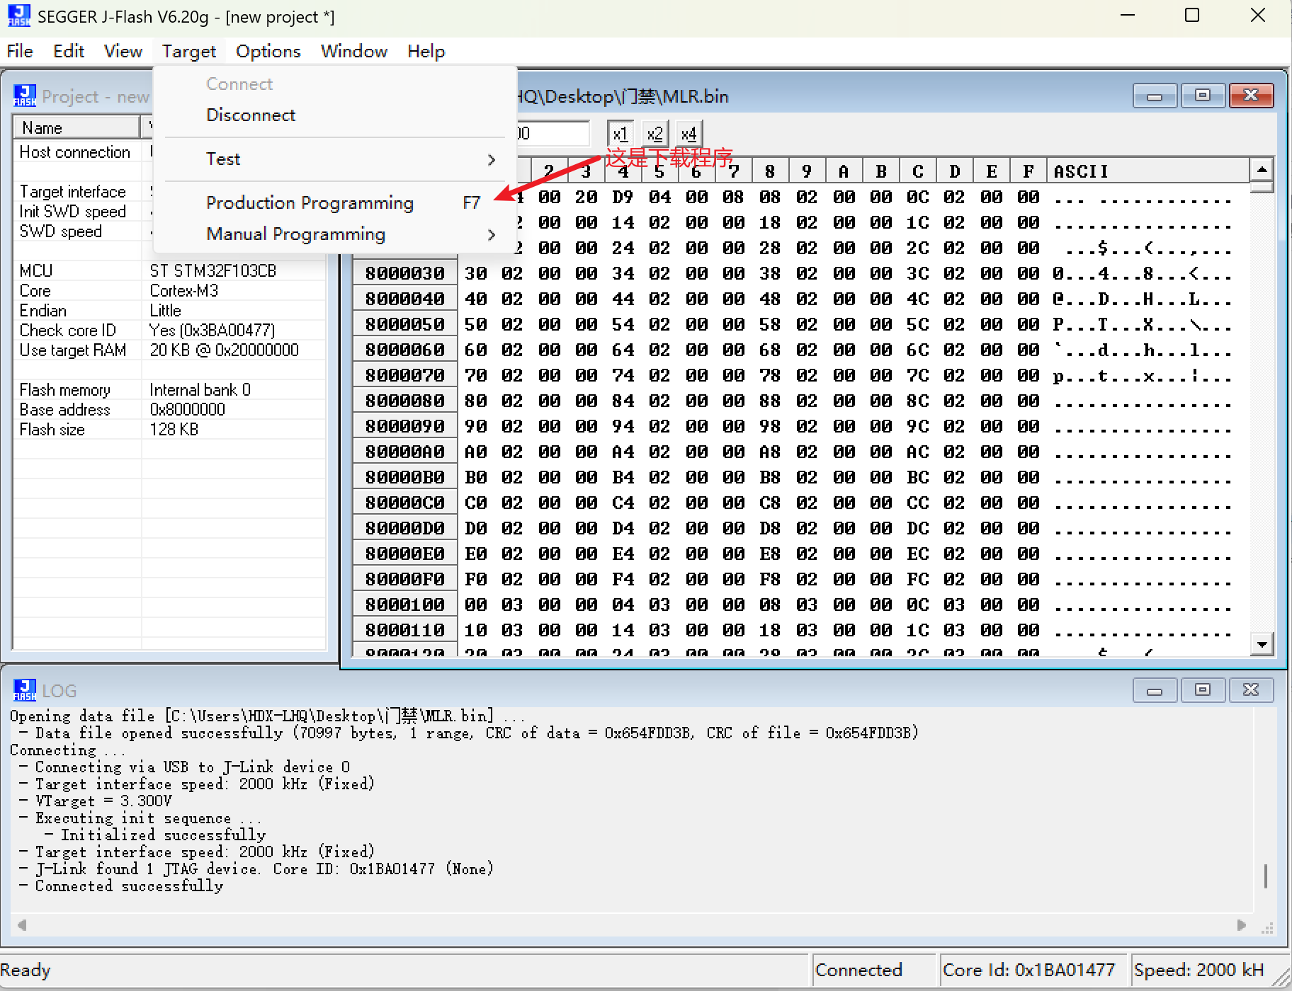Click Base address value 0x8000000
The height and width of the screenshot is (991, 1292).
click(187, 410)
